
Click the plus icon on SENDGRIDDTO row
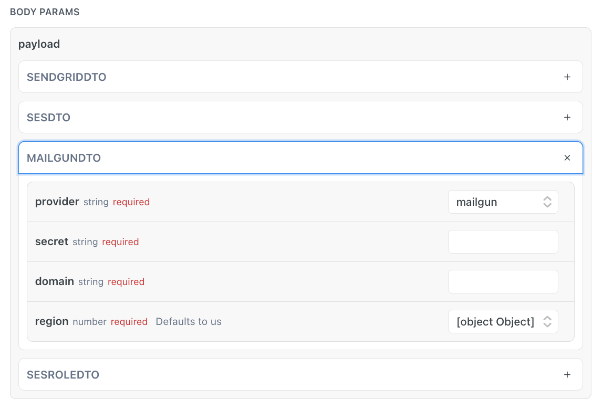[567, 77]
